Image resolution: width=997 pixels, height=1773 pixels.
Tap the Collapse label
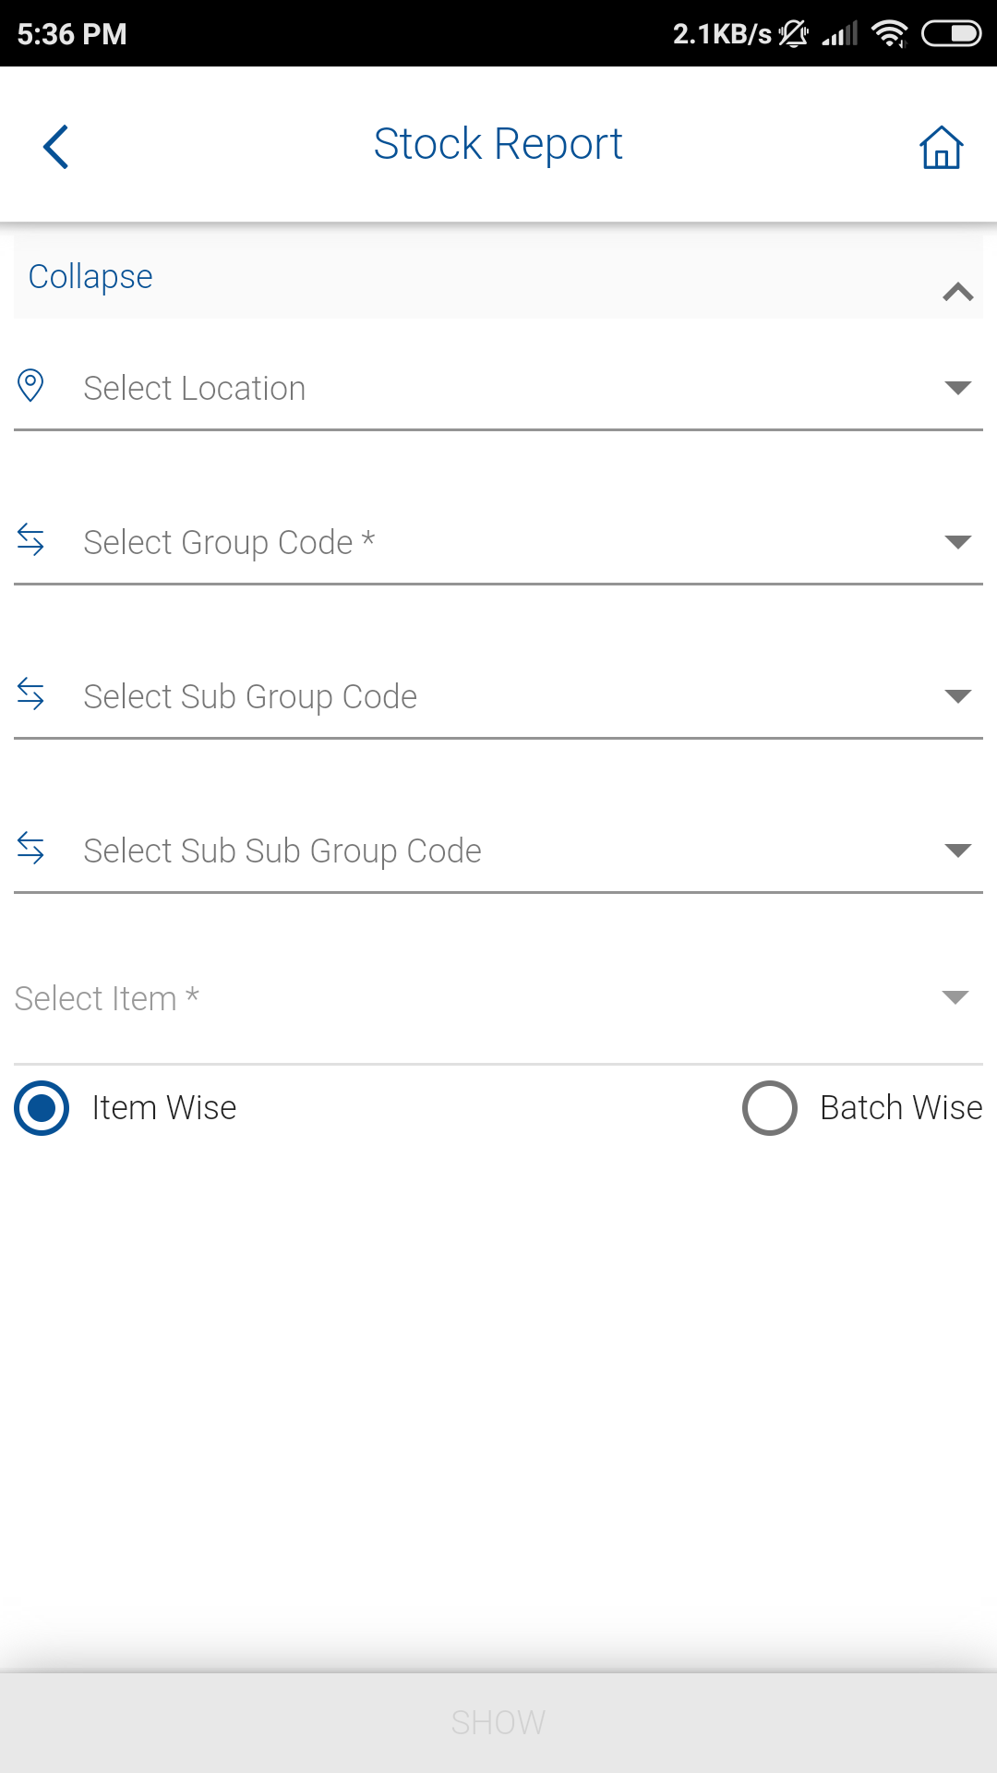pos(90,277)
